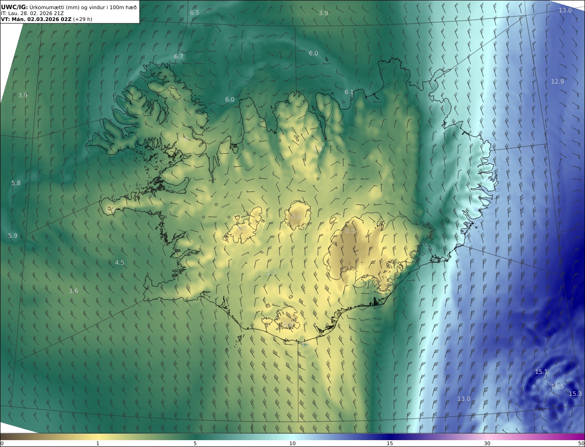The height and width of the screenshot is (447, 585).
Task: Click the "30" tick label on the colour scale
Action: point(487,443)
